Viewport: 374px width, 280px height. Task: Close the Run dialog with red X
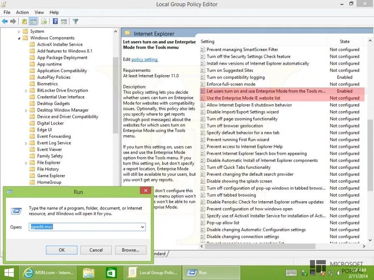click(x=145, y=190)
